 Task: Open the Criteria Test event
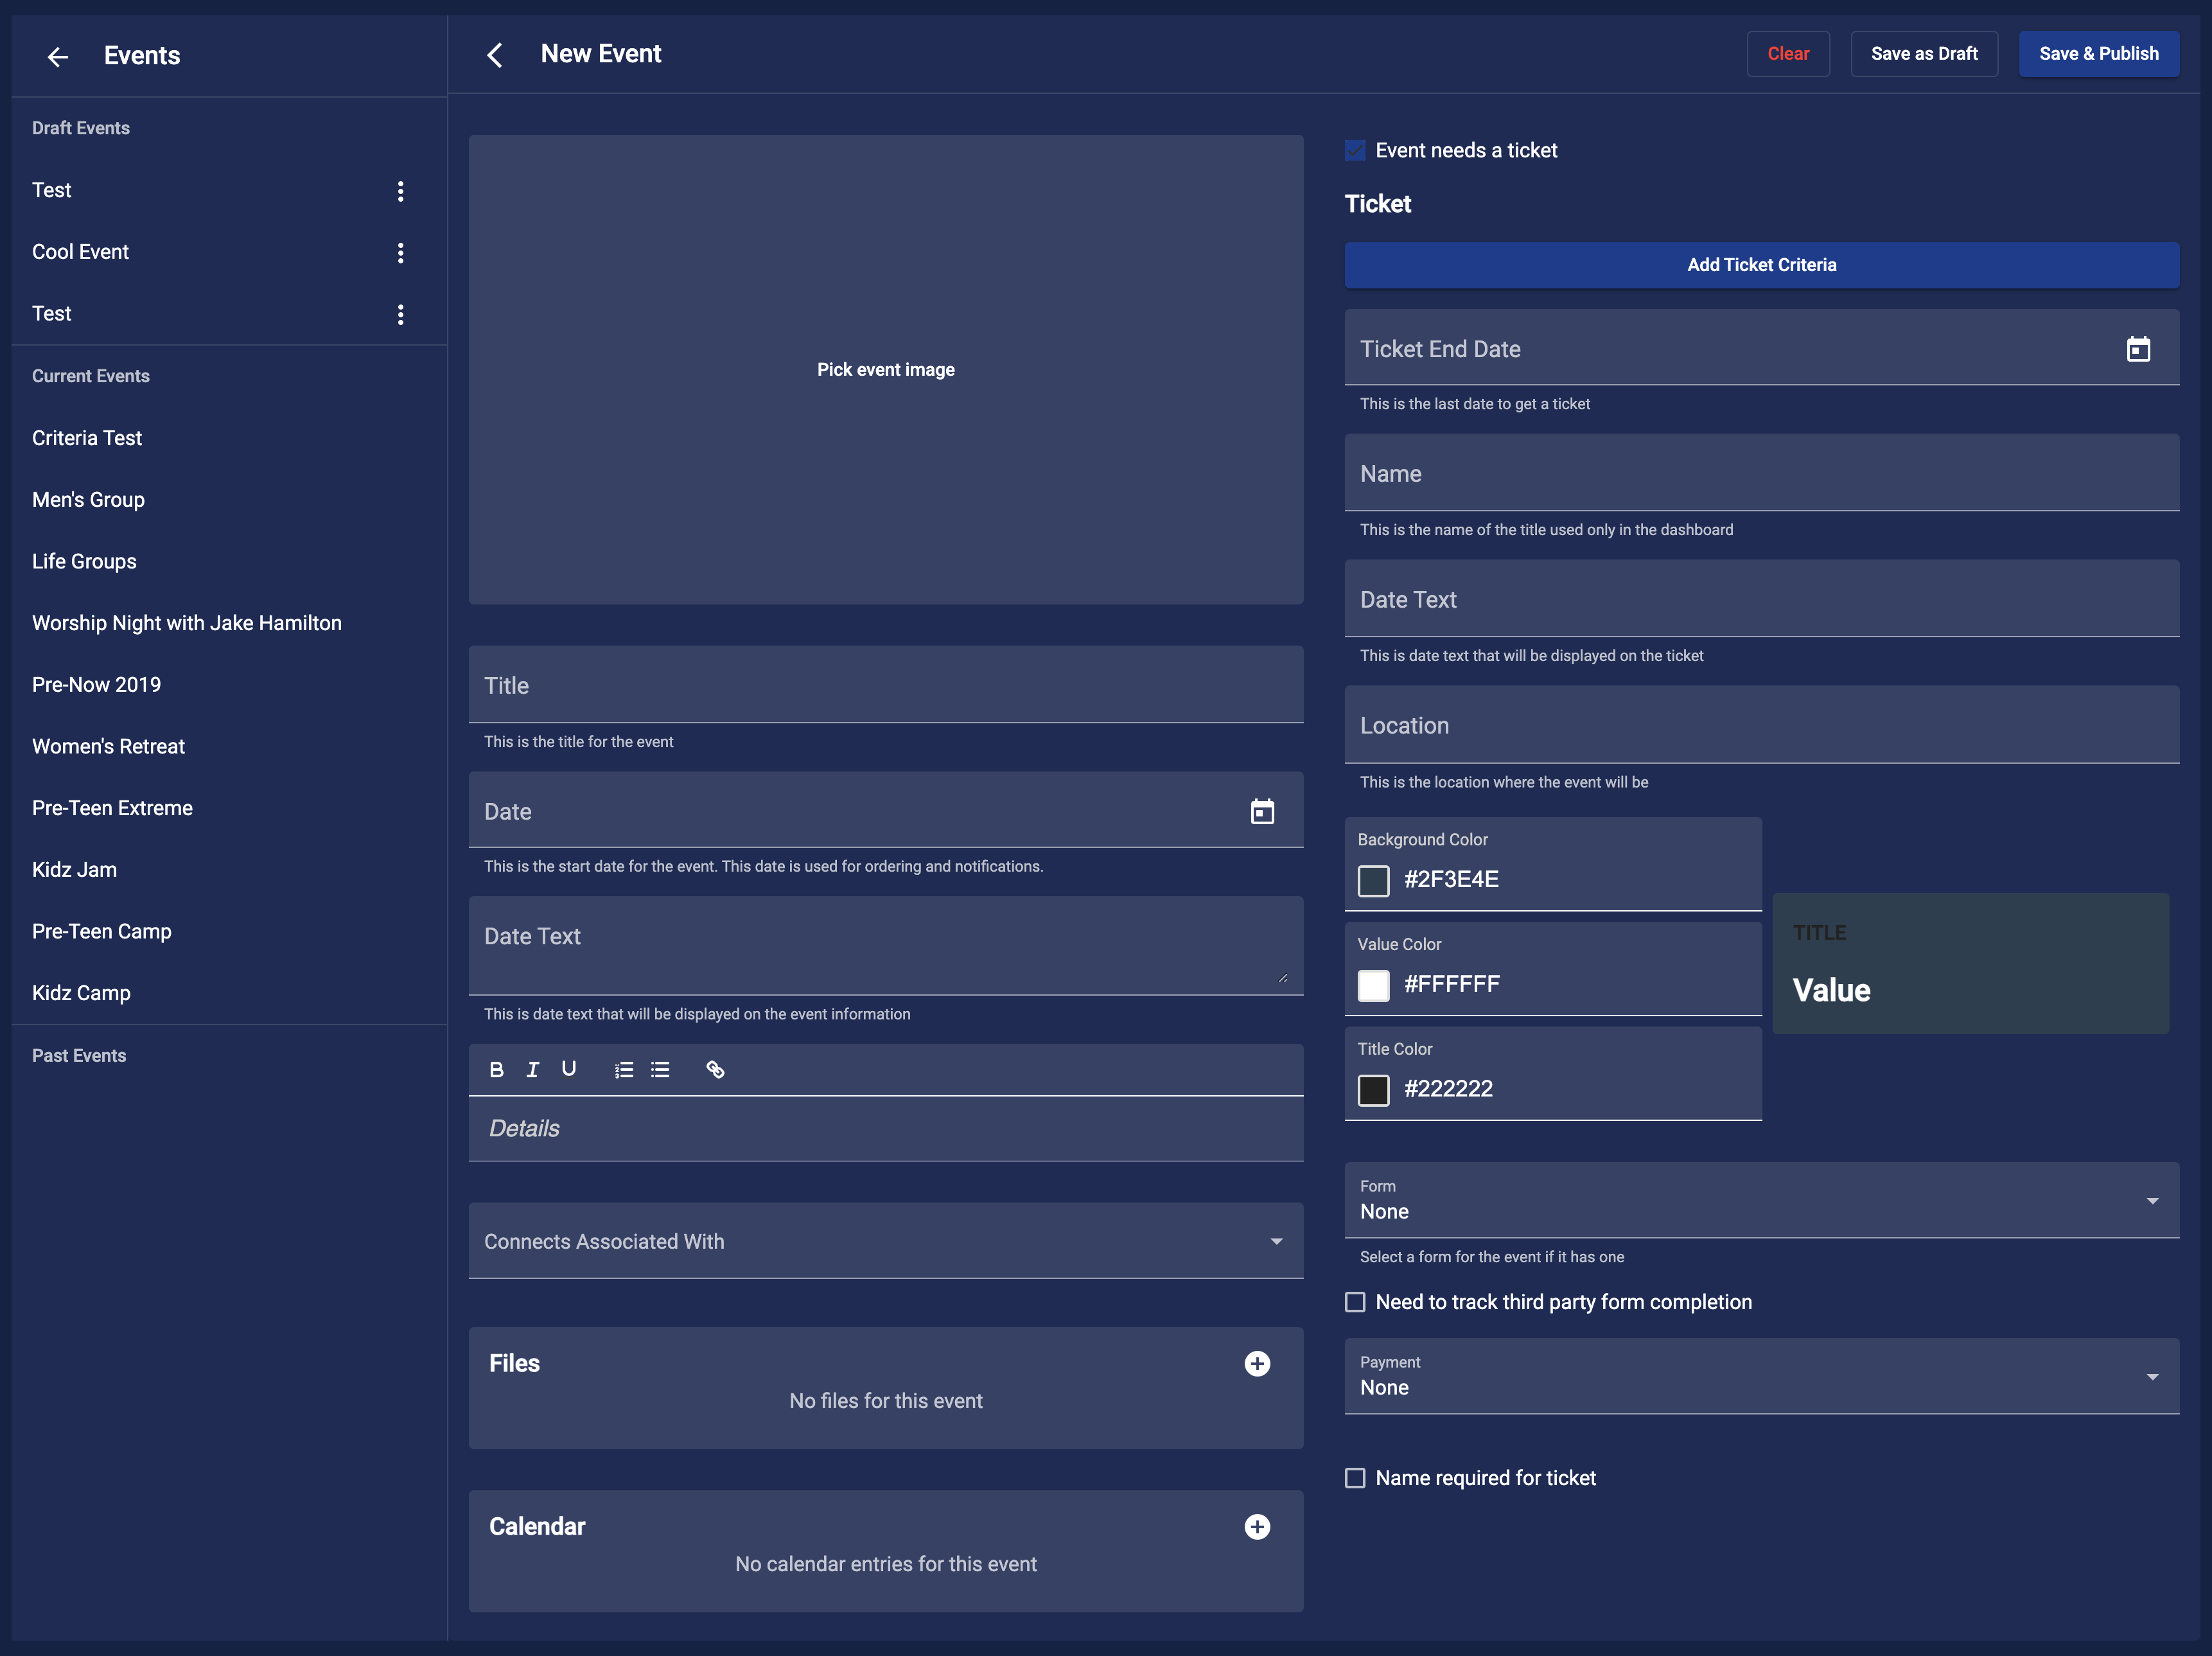pos(229,438)
